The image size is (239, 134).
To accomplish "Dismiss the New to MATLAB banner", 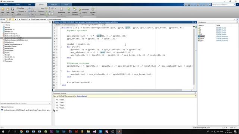I will coord(196,96).
